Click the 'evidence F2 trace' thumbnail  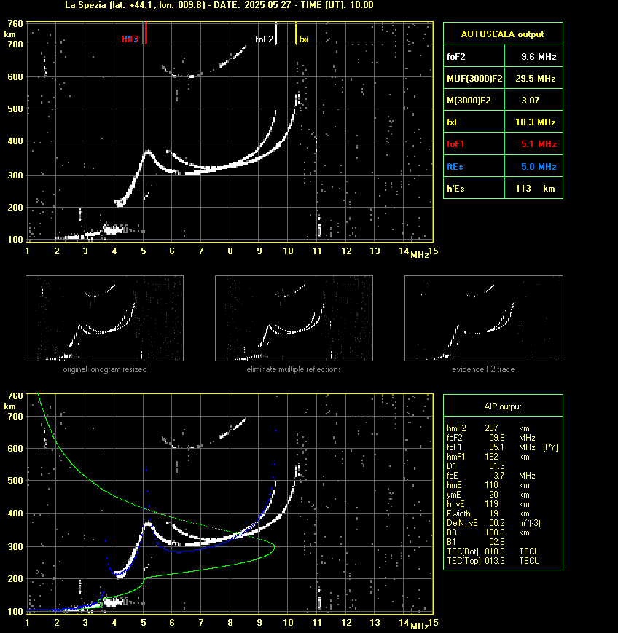pyautogui.click(x=484, y=318)
